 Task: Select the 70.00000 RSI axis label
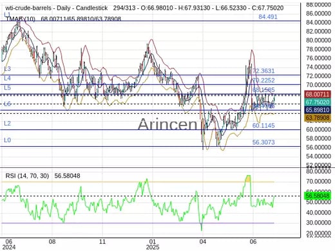point(318,181)
